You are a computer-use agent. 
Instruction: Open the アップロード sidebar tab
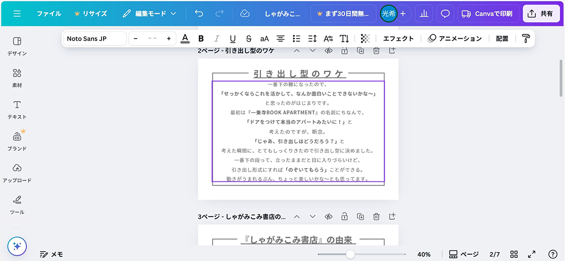tap(17, 173)
